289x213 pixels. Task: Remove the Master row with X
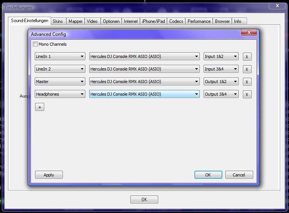[x=247, y=82]
